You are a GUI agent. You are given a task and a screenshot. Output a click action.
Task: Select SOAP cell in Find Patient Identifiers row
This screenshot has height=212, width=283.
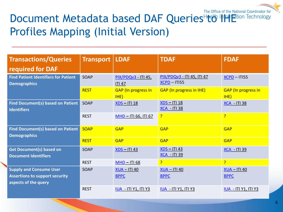click(96, 80)
